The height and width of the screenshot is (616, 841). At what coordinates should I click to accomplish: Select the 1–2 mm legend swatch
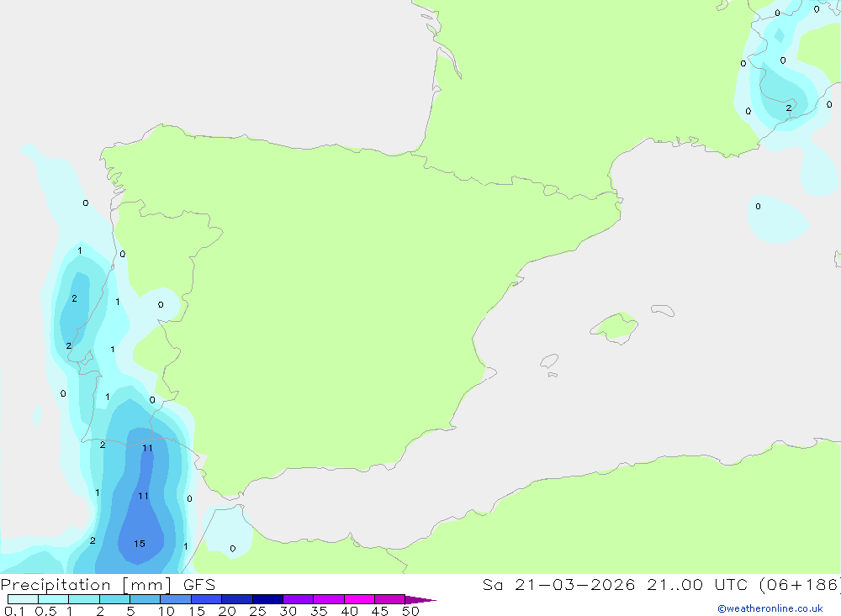[x=84, y=599]
